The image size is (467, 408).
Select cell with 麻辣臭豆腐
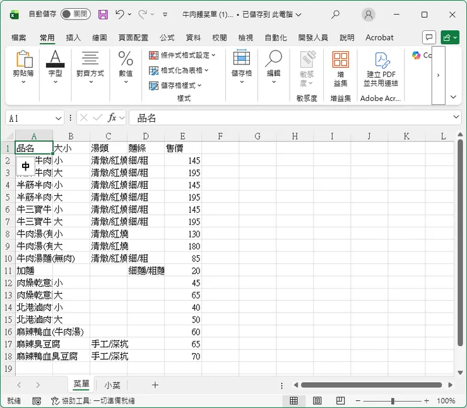tap(34, 344)
